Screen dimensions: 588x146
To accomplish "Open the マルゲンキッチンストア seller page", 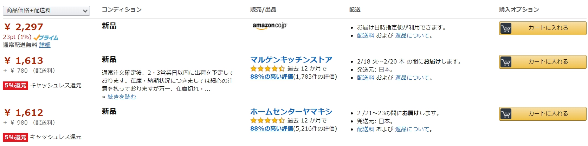I will click(291, 60).
